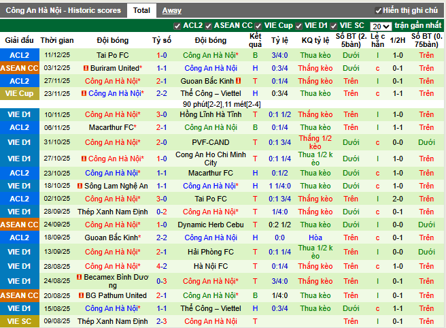Viewport: 446px width, 328px height.
Task: Open the recent matches count dropdown
Action: pyautogui.click(x=381, y=26)
